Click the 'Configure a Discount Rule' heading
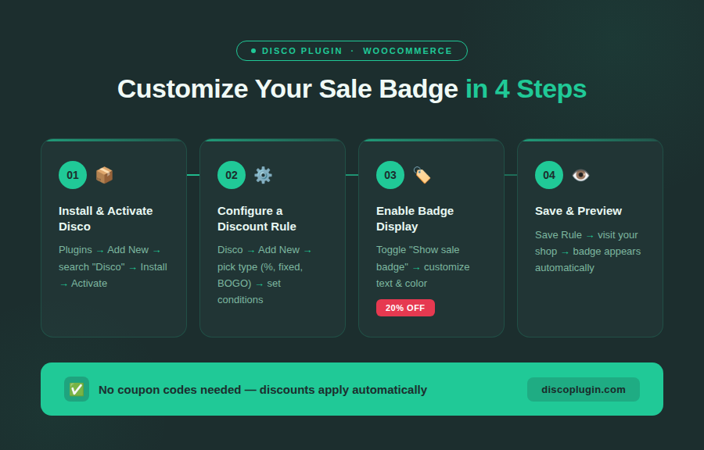This screenshot has width=704, height=450. coord(257,219)
